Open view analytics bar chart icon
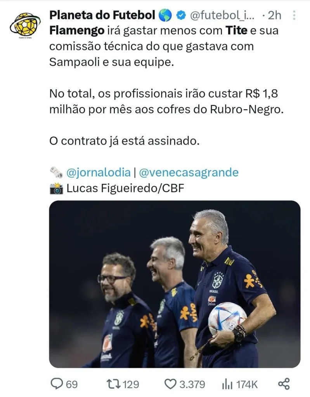310x397 pixels. (x=227, y=384)
